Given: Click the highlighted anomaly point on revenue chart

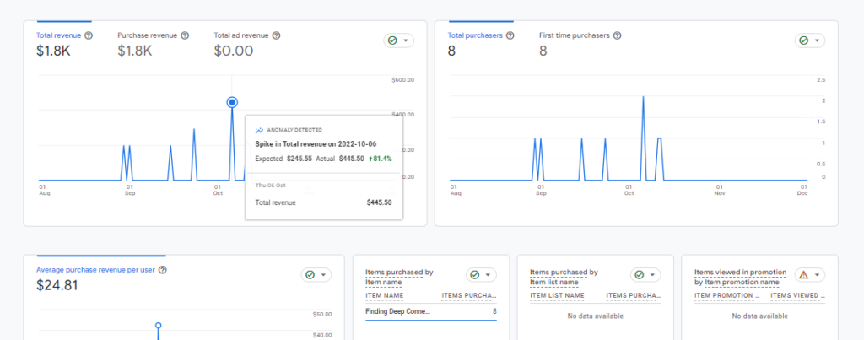Looking at the screenshot, I should 232,102.
